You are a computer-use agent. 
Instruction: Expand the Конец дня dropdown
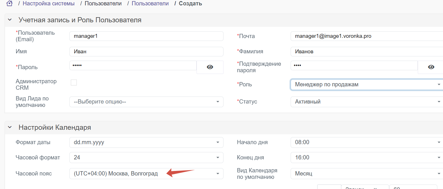click(365, 158)
